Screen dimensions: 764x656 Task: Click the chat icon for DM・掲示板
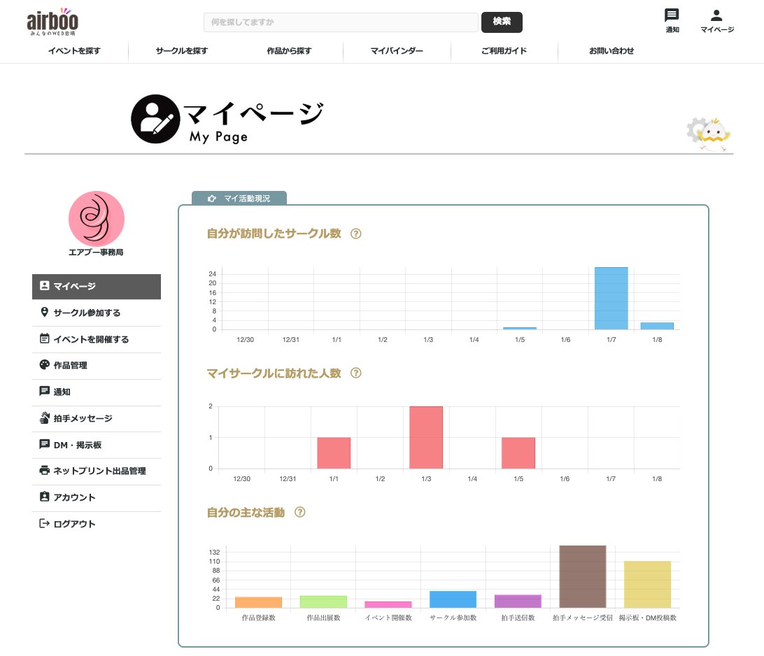[44, 444]
